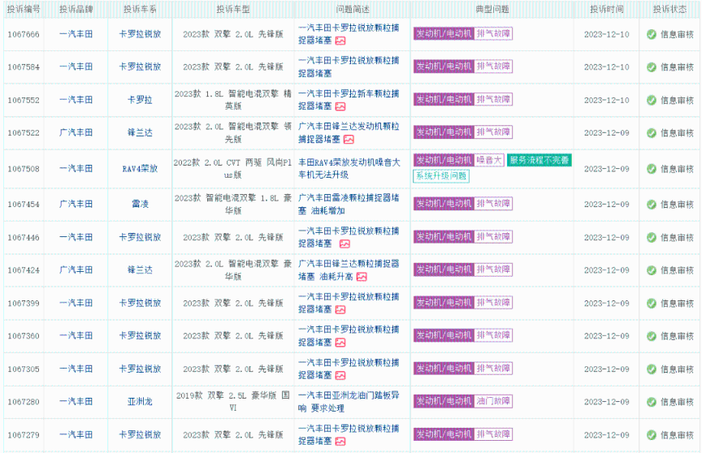Open series link 卡罗拉锐放 in row 1067584
702x453 pixels.
(140, 67)
